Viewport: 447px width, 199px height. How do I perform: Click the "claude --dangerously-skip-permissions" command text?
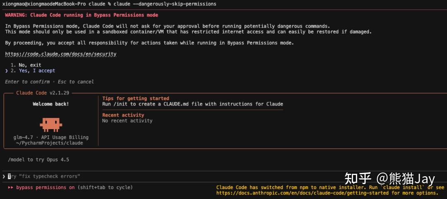click(x=165, y=4)
